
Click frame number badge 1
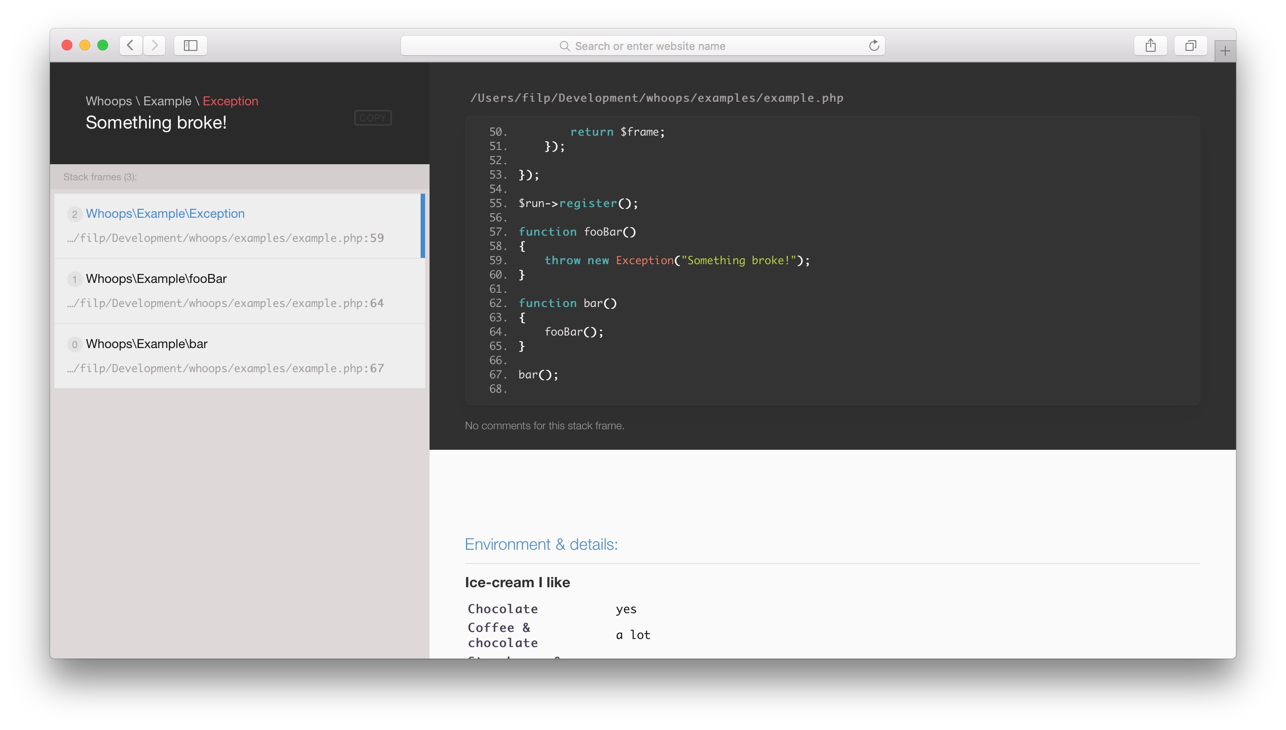click(x=74, y=279)
